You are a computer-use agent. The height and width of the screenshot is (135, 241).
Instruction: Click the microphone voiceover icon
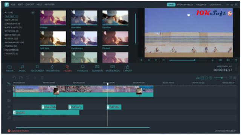[212, 60]
